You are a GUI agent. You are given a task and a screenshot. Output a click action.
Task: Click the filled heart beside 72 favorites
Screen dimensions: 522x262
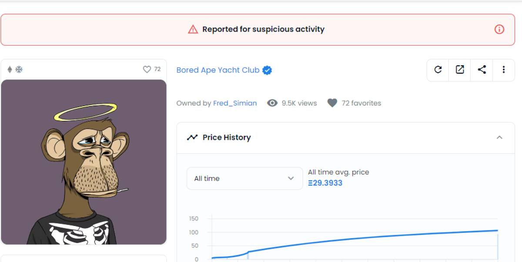332,103
